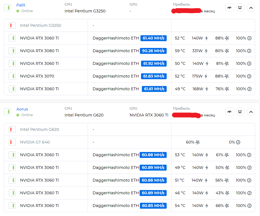Screen dimensions: 260x216
Task: Toggle the RTX 3060 Ti switch at 61.92 MH/s
Action: [x=12, y=63]
